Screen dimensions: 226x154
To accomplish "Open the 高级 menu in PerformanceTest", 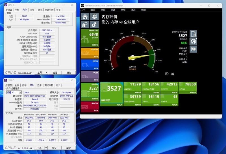I will [123, 10].
